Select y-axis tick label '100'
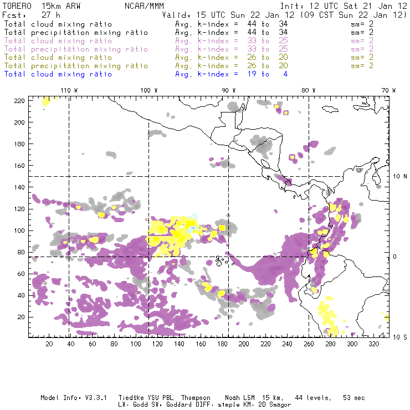The height and width of the screenshot is (410, 410). click(19, 230)
